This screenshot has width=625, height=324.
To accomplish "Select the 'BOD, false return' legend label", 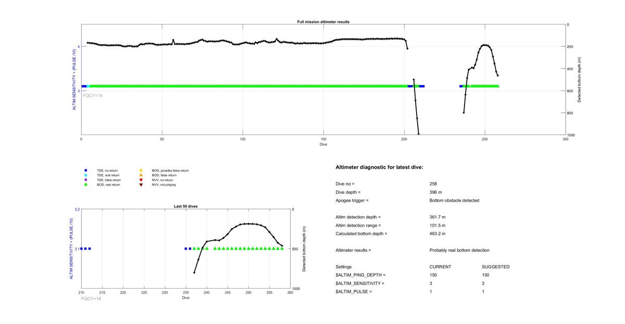I will [164, 175].
